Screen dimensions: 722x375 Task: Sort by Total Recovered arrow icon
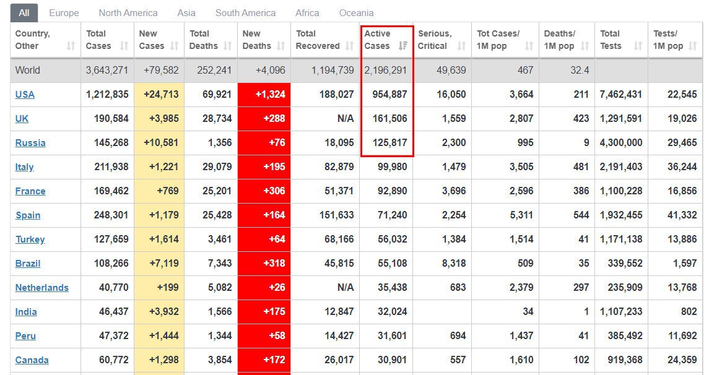(x=349, y=46)
